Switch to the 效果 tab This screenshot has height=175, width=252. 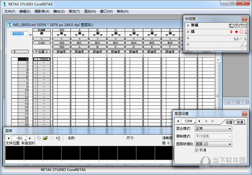(x=240, y=122)
